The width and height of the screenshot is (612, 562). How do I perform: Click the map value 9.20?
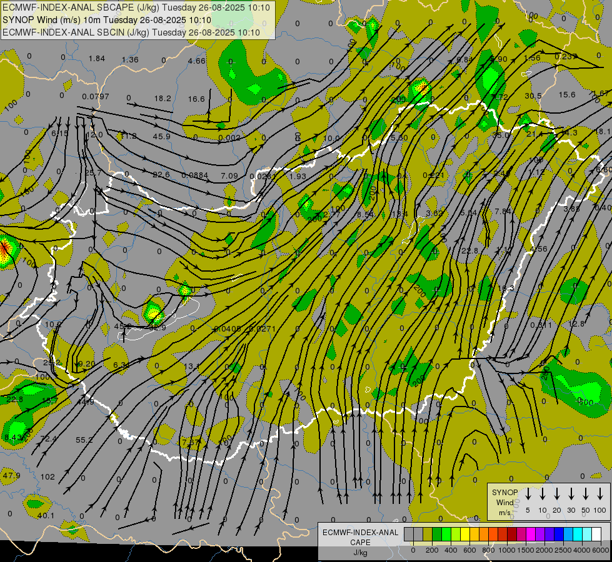pyautogui.click(x=86, y=364)
